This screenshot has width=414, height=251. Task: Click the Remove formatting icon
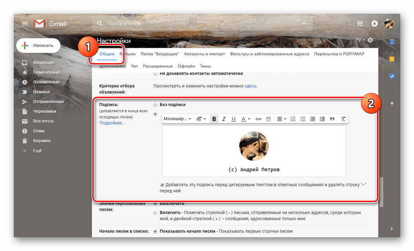click(343, 119)
